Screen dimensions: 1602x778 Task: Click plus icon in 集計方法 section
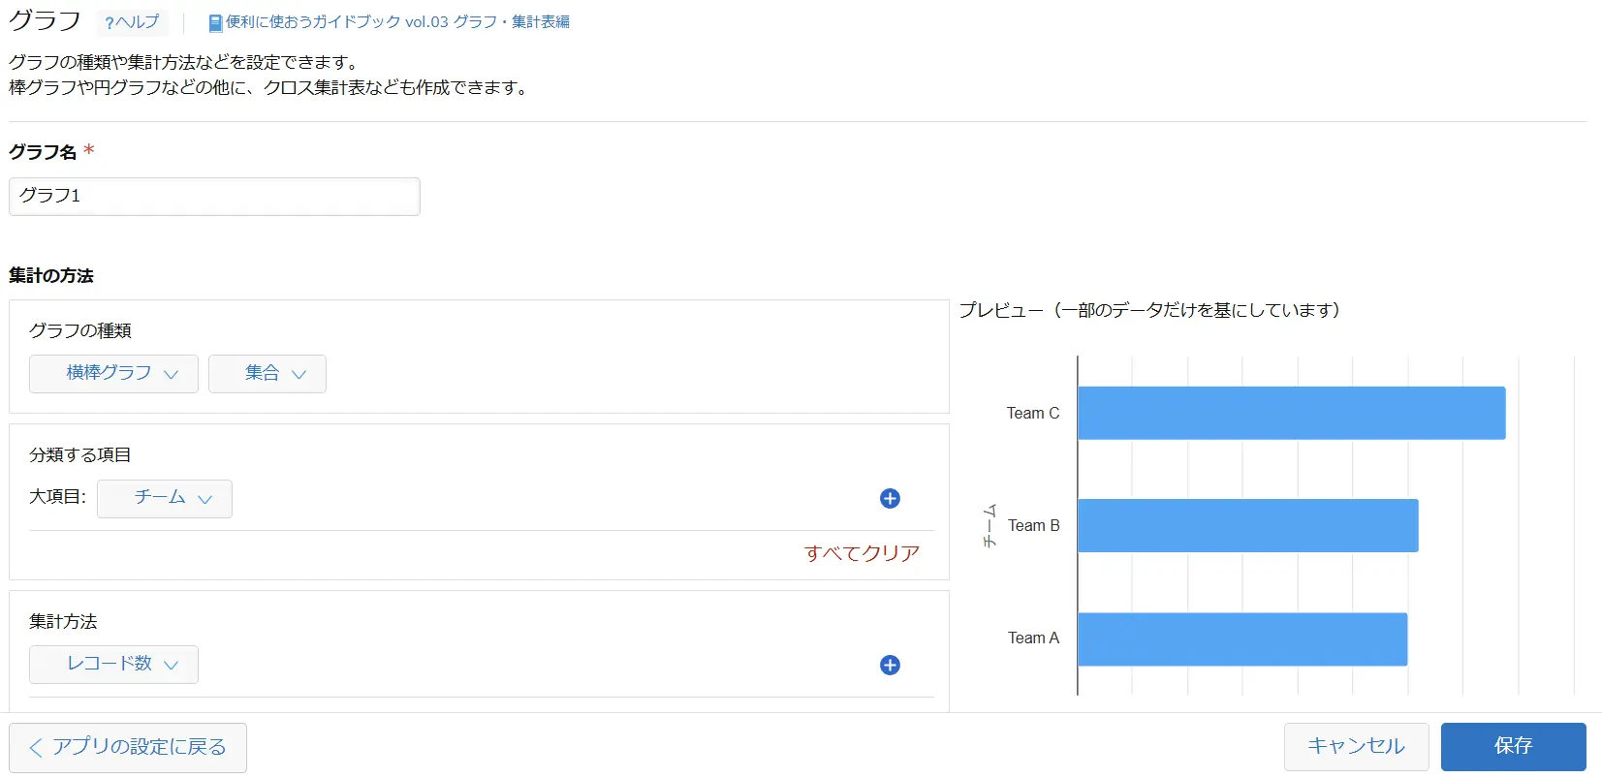click(890, 665)
